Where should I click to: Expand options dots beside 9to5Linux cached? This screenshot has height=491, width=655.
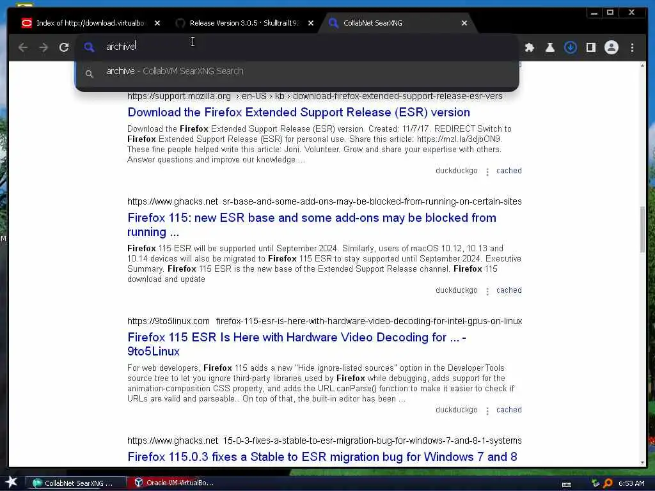point(487,411)
